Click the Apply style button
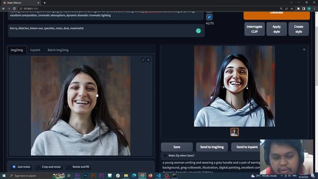Viewport: 318px width, 179px height. 276,29
